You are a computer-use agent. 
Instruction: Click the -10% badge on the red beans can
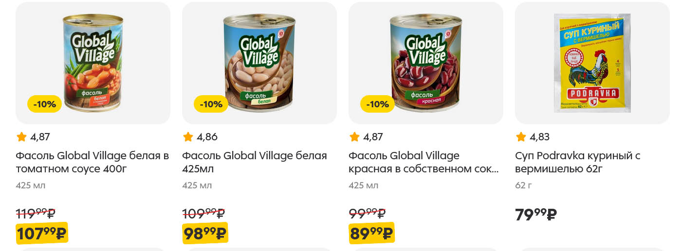click(377, 104)
